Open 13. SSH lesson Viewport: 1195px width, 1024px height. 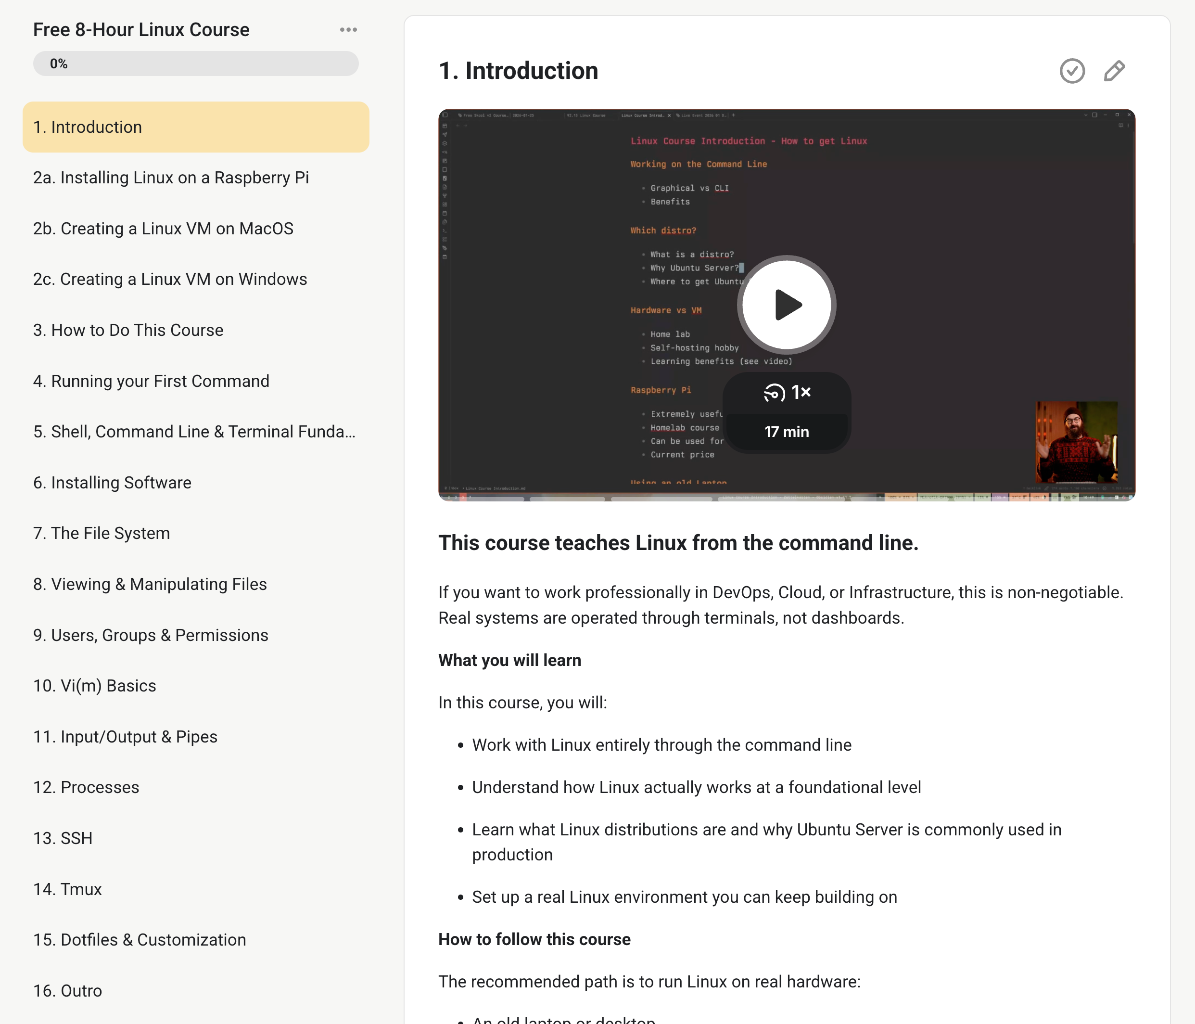[195, 838]
